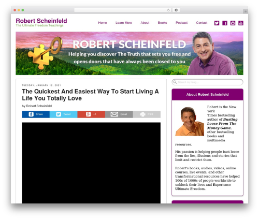Viewport: 259px width, 219px height.
Task: Click the Robert Scheinfeld site title
Action: 41,21
